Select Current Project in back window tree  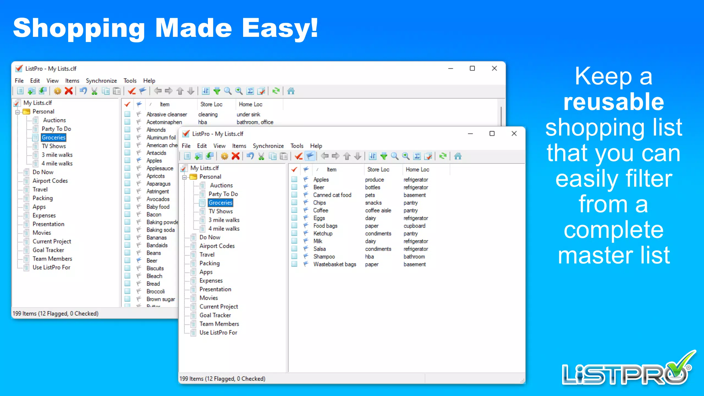pos(52,241)
